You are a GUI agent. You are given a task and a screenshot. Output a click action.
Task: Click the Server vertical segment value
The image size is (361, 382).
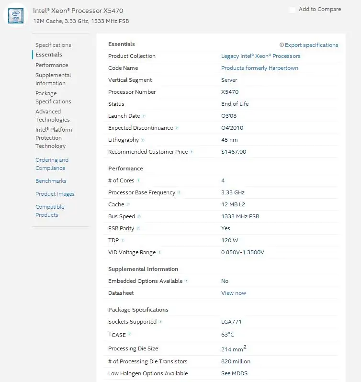point(229,80)
